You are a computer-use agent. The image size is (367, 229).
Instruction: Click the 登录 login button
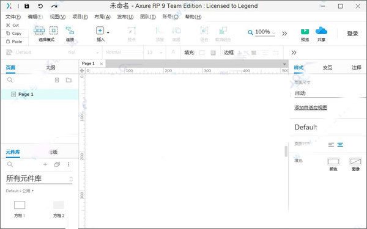pyautogui.click(x=352, y=34)
